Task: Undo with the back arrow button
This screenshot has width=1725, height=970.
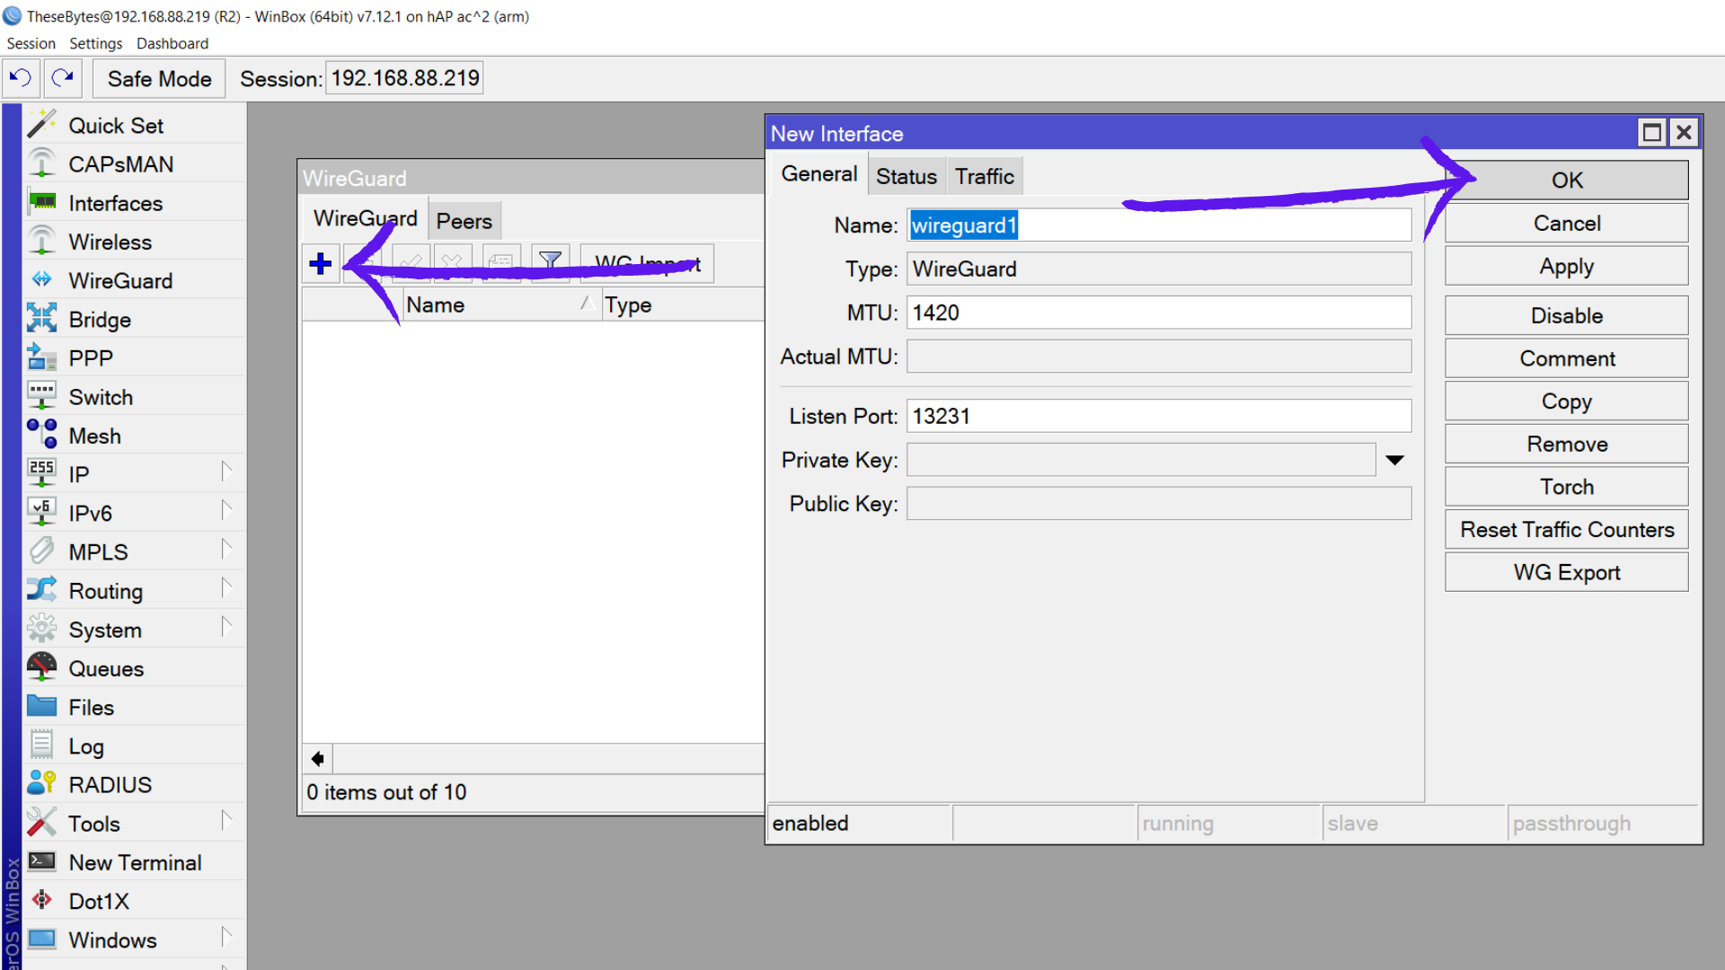Action: [x=20, y=78]
